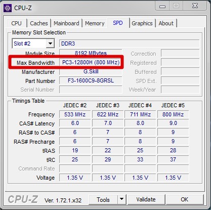Click the 622 MHz frequency cell
The width and height of the screenshot is (211, 210).
click(108, 114)
